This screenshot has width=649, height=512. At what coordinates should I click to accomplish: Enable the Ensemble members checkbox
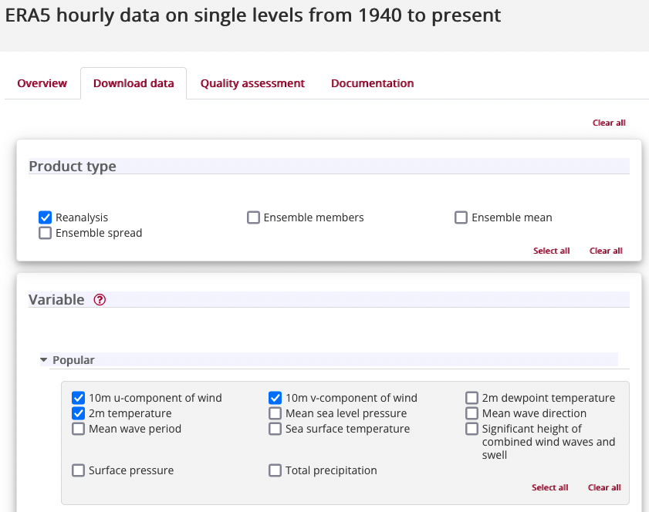click(253, 217)
